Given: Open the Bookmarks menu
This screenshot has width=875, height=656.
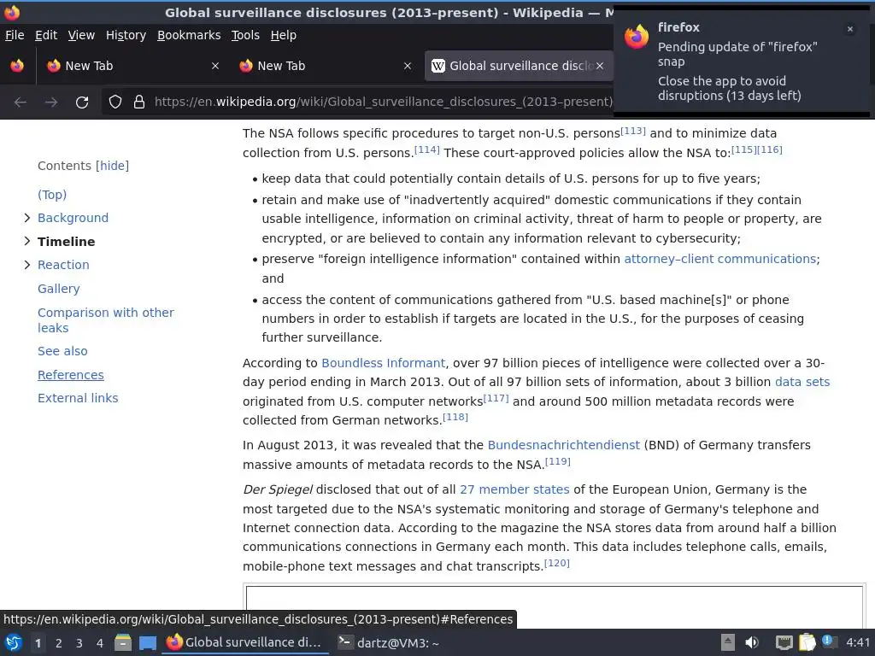Looking at the screenshot, I should click(189, 35).
